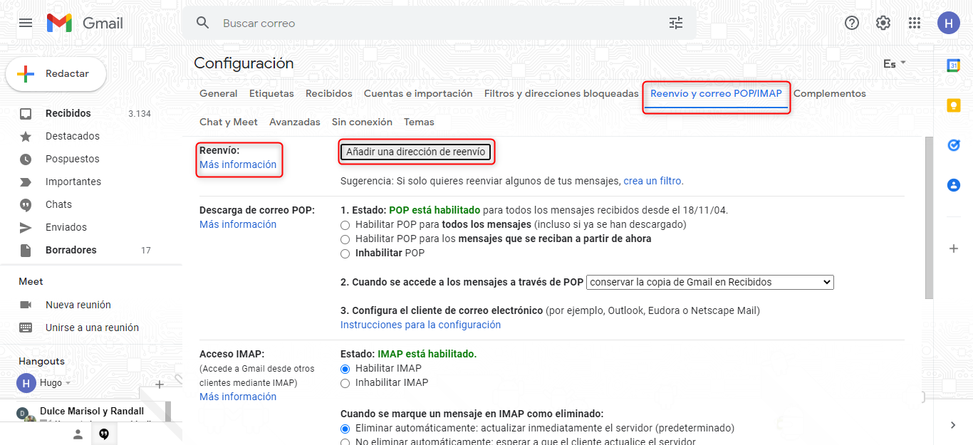Expand the Hugo Hangouts status dropdown
Image resolution: width=973 pixels, height=445 pixels.
68,383
